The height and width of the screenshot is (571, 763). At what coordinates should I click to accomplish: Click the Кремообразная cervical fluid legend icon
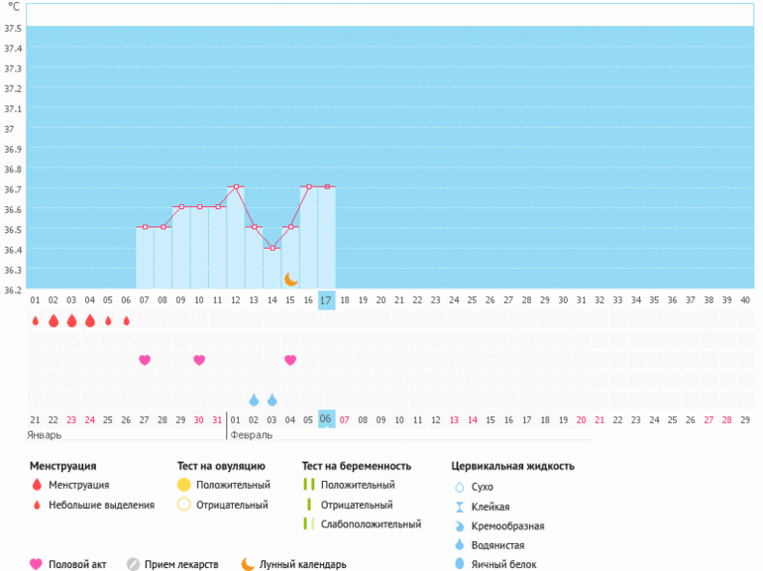[x=459, y=525]
